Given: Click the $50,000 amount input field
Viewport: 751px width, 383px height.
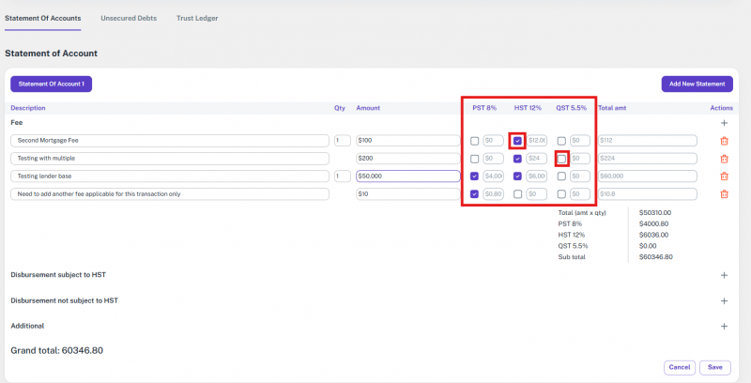Looking at the screenshot, I should point(407,176).
